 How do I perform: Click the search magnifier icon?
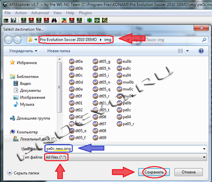204,40
